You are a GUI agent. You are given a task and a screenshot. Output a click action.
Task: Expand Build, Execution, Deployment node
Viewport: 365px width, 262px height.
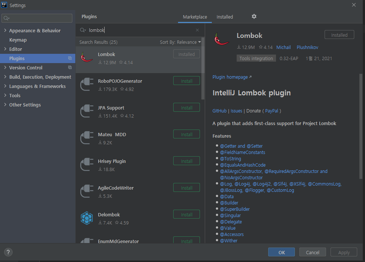click(5, 77)
